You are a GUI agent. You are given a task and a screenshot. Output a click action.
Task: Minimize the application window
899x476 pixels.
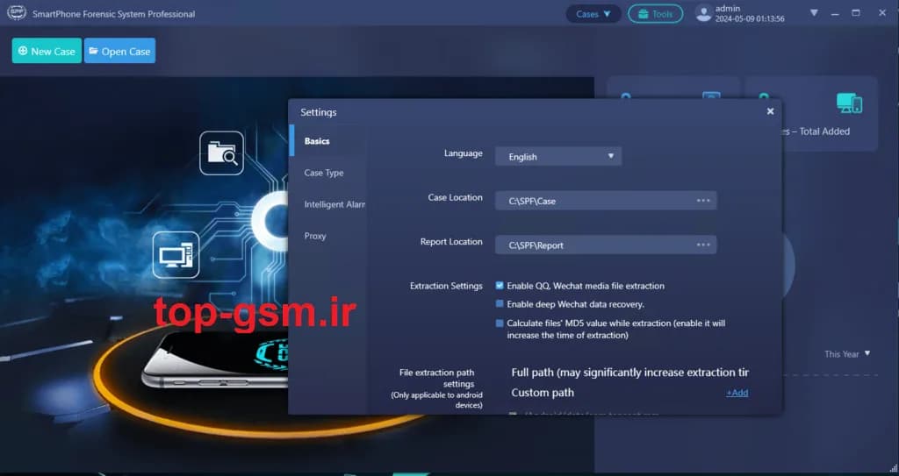pyautogui.click(x=835, y=12)
